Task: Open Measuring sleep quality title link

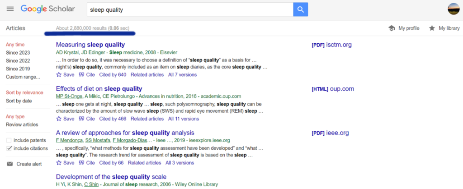Action: tap(90, 45)
